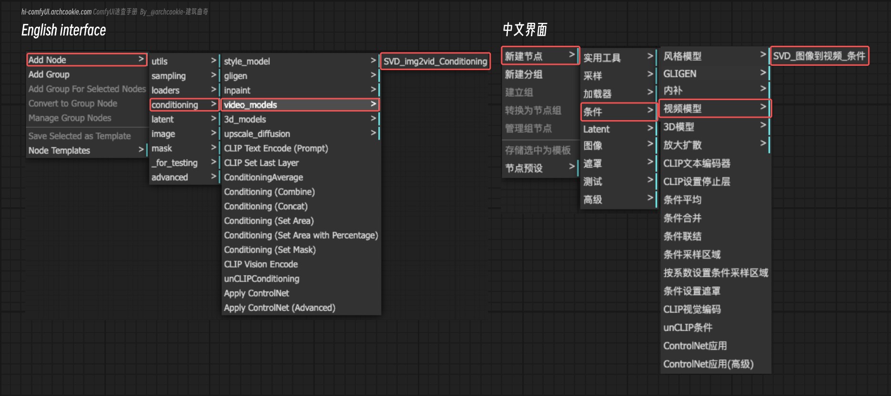Open 3D模型 submenu
This screenshot has height=396, width=891.
click(x=715, y=127)
